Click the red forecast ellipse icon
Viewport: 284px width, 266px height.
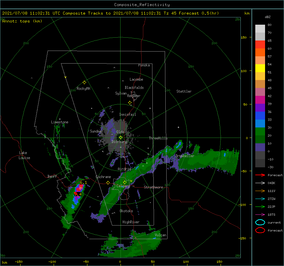[260, 230]
